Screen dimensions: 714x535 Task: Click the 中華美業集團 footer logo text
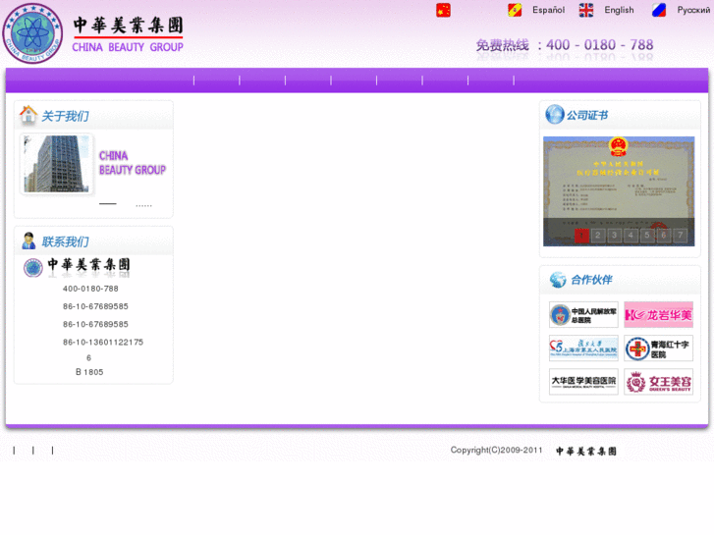point(586,451)
